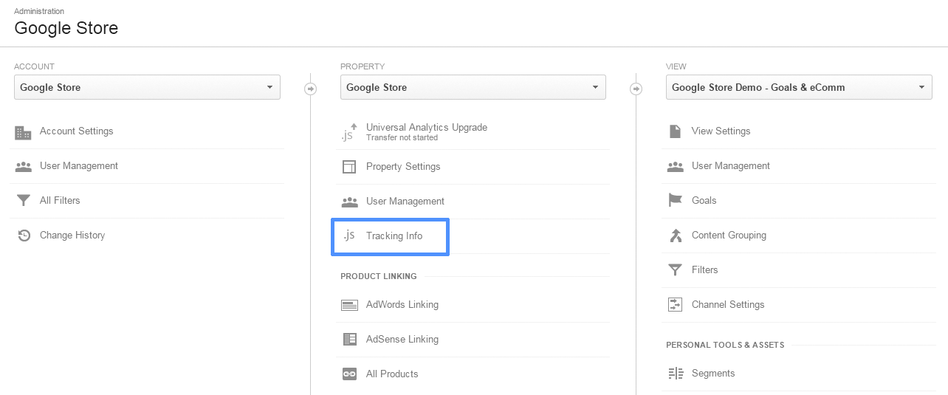
Task: Click the Channel Settings icon
Action: click(675, 305)
